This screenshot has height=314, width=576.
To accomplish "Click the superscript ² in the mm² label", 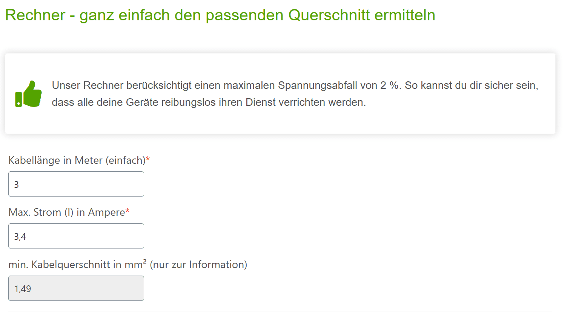I will (x=144, y=262).
